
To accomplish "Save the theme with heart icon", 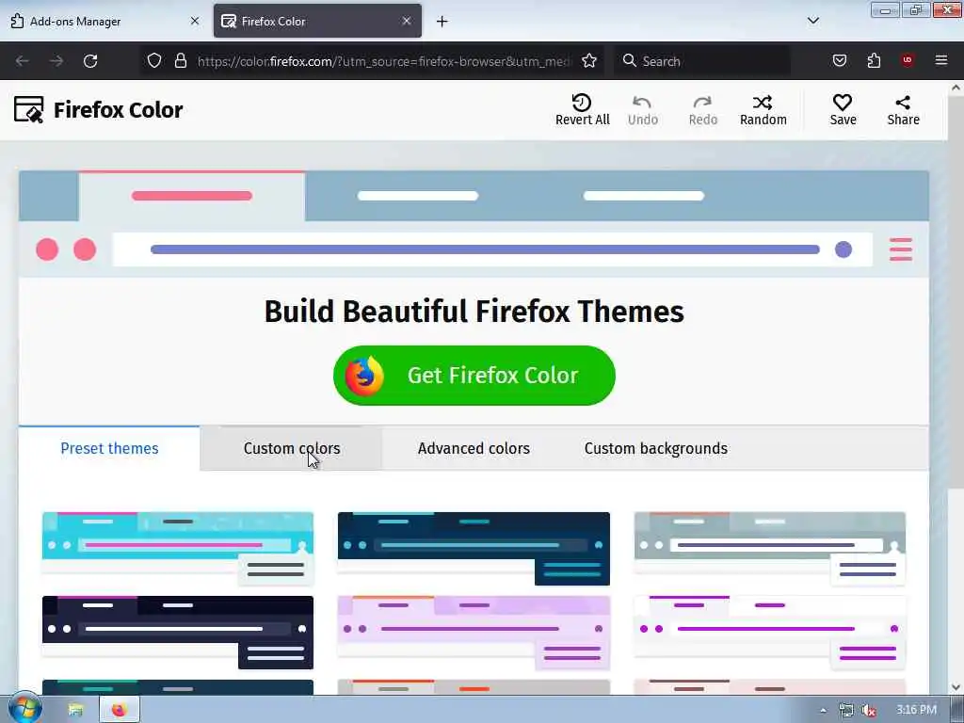I will click(x=843, y=110).
